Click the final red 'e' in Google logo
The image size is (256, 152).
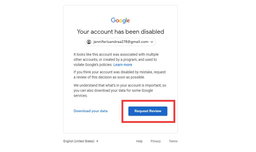click(x=128, y=21)
